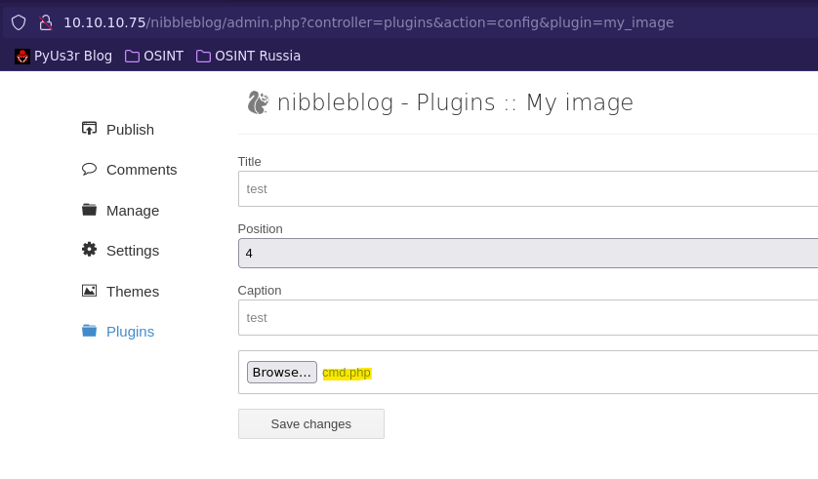Image resolution: width=818 pixels, height=479 pixels.
Task: Click the Publish icon in sidebar
Action: tap(89, 128)
